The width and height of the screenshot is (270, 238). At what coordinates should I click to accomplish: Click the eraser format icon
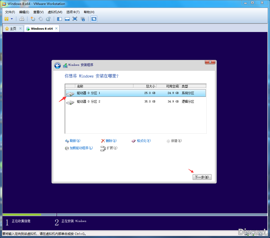click(x=134, y=141)
